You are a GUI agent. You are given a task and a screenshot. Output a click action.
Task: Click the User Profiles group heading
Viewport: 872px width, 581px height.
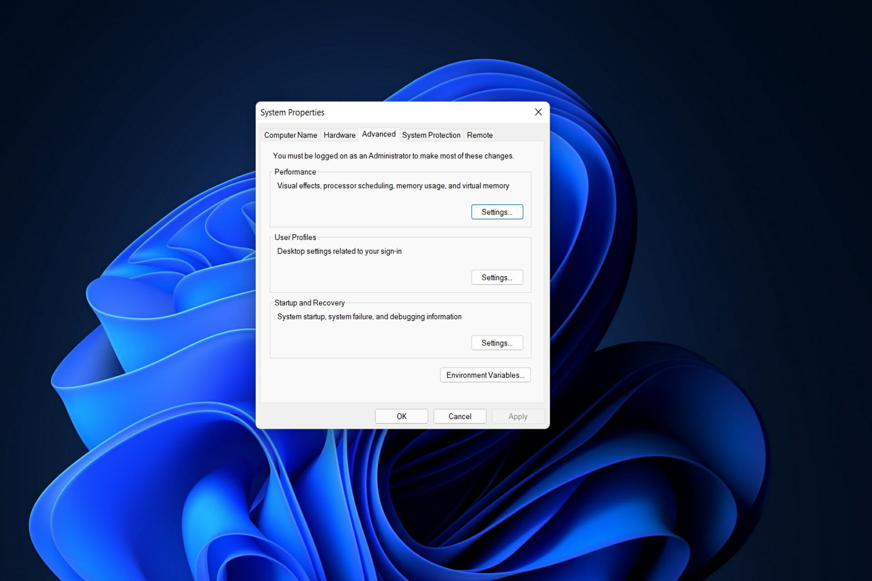pyautogui.click(x=295, y=237)
